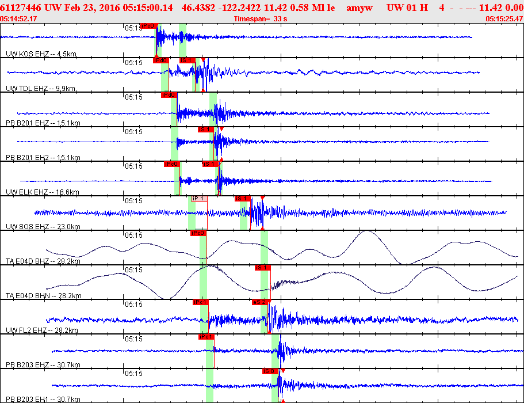
Task: Click the analyst name 'amyw' in the header
Action: tap(359, 7)
